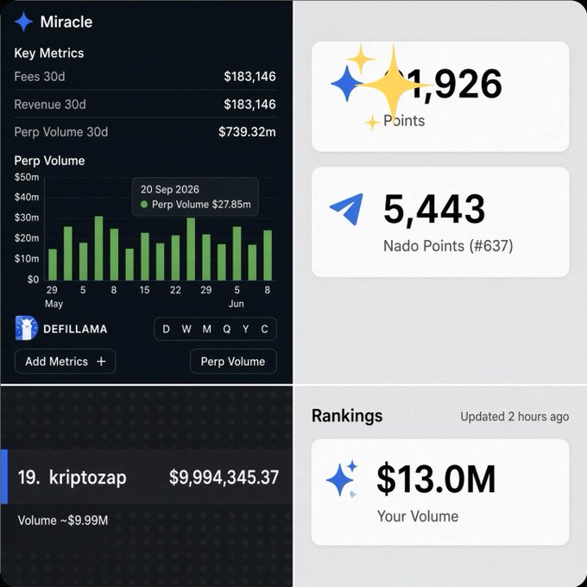Click the Nado Points (#637) card
587x587 pixels.
pyautogui.click(x=440, y=222)
